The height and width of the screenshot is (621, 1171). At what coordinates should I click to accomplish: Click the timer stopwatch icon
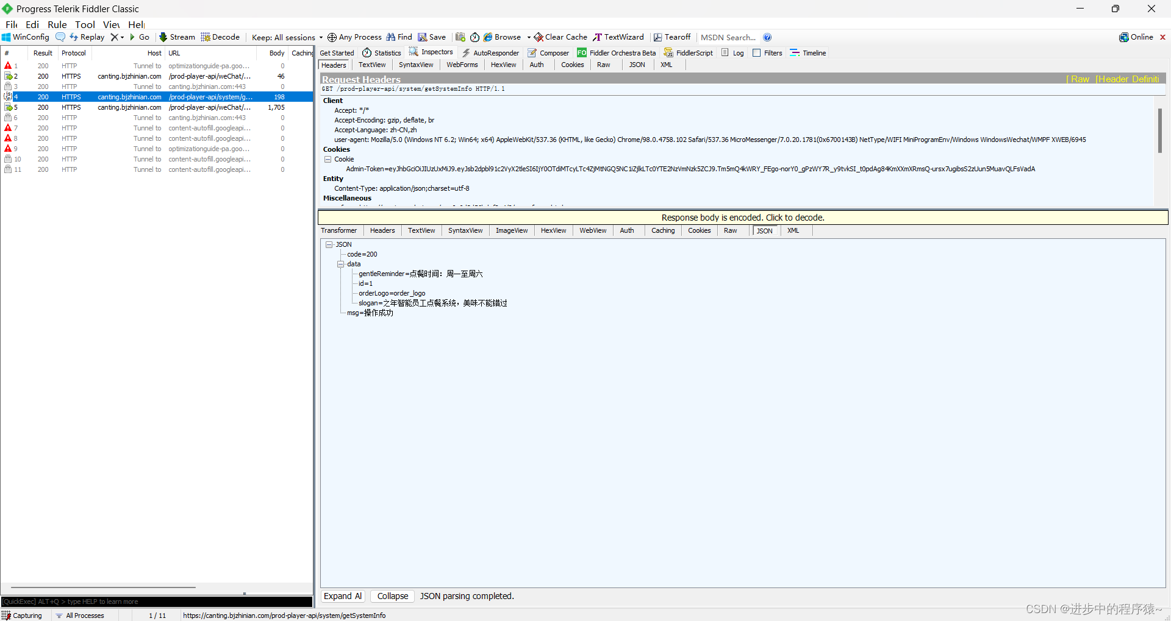tap(474, 37)
